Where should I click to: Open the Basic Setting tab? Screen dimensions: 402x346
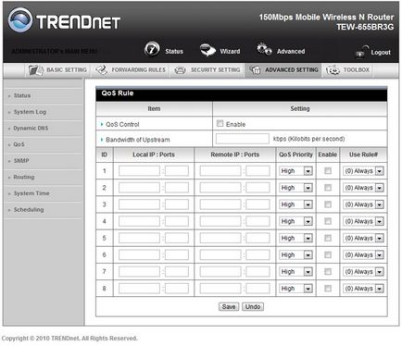point(57,70)
